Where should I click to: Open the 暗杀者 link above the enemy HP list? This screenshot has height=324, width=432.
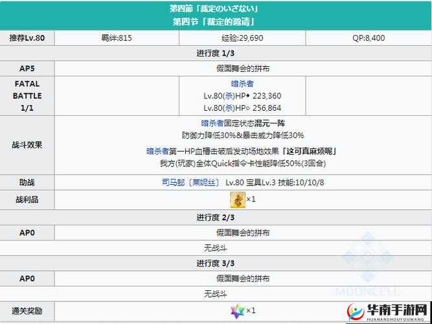coord(242,84)
